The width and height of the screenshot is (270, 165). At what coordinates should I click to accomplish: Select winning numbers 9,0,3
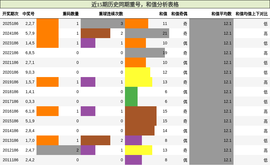tap(30, 72)
